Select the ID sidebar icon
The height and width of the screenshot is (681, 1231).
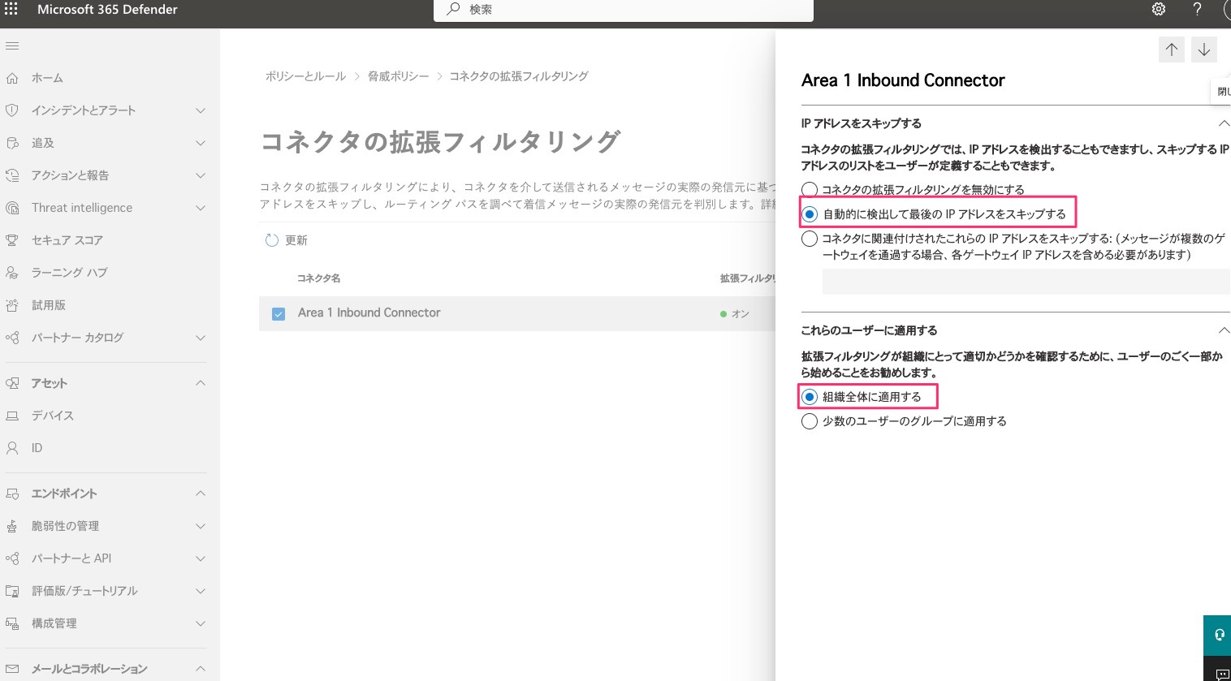[12, 447]
